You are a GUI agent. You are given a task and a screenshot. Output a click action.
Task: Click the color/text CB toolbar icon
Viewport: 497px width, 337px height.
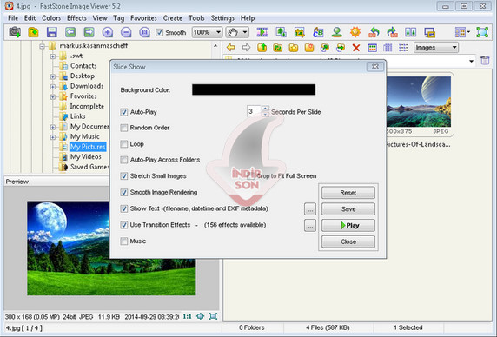[318, 32]
